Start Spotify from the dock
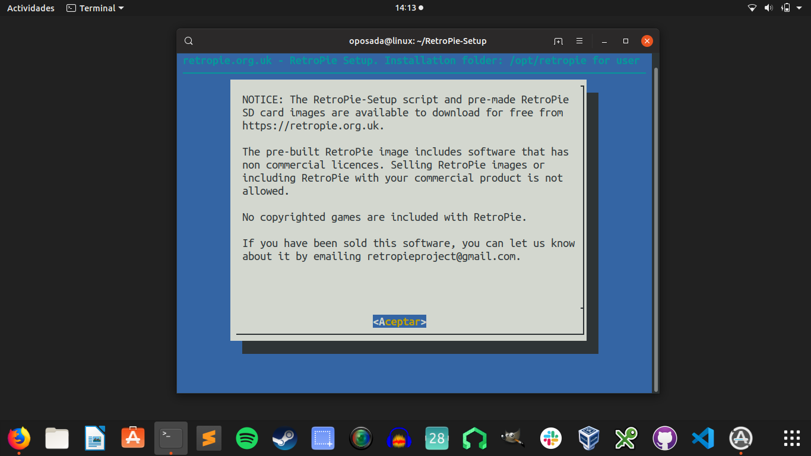Viewport: 811px width, 456px height. pyautogui.click(x=246, y=438)
